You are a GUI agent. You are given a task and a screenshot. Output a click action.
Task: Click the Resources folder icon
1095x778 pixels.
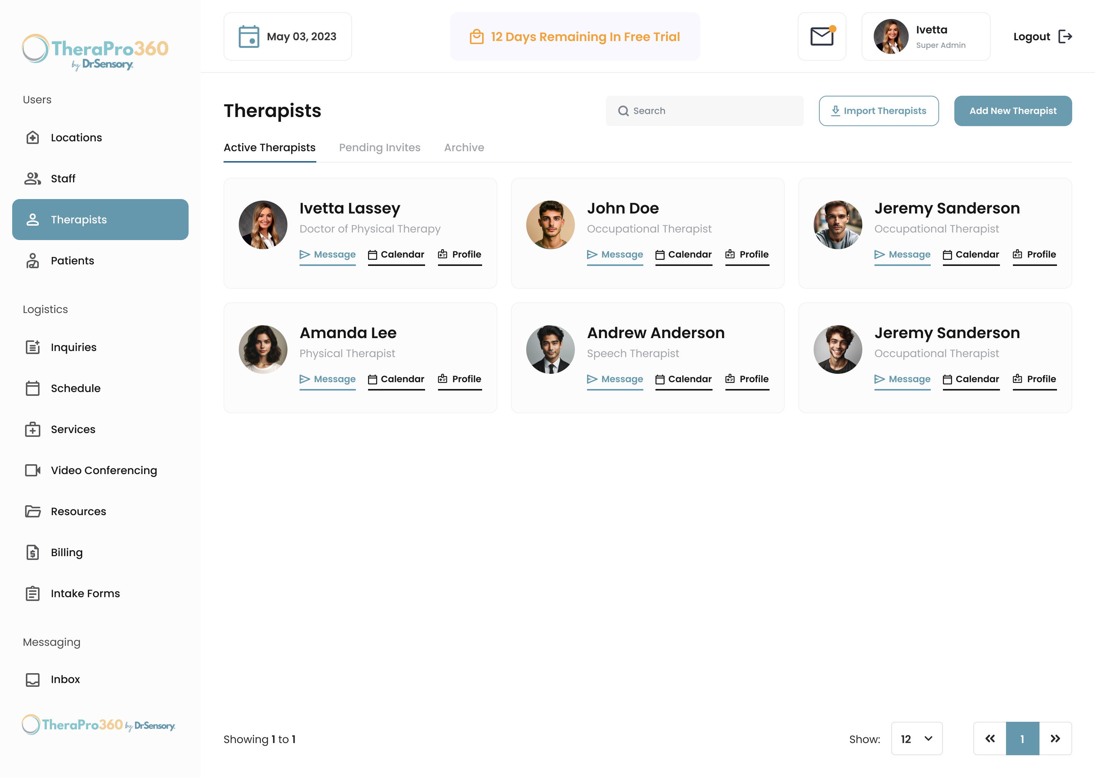(x=33, y=511)
